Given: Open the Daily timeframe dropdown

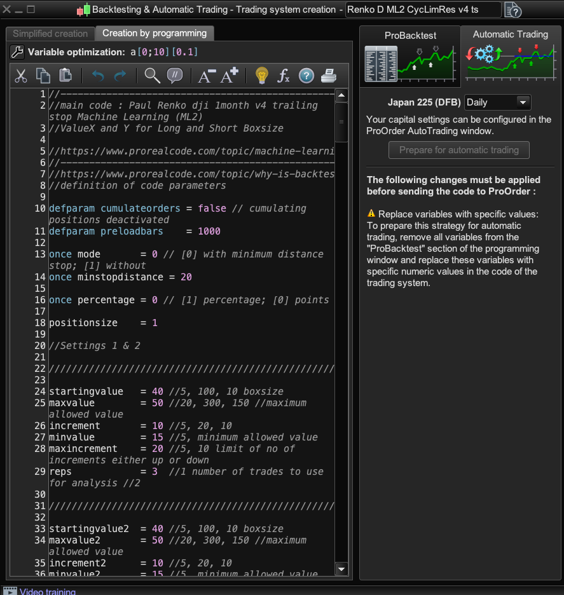Looking at the screenshot, I should tap(497, 102).
